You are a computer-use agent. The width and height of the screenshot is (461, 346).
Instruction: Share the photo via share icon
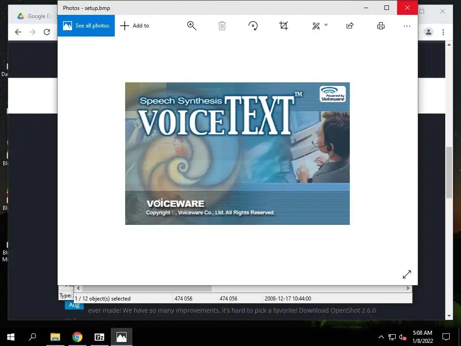(x=350, y=26)
